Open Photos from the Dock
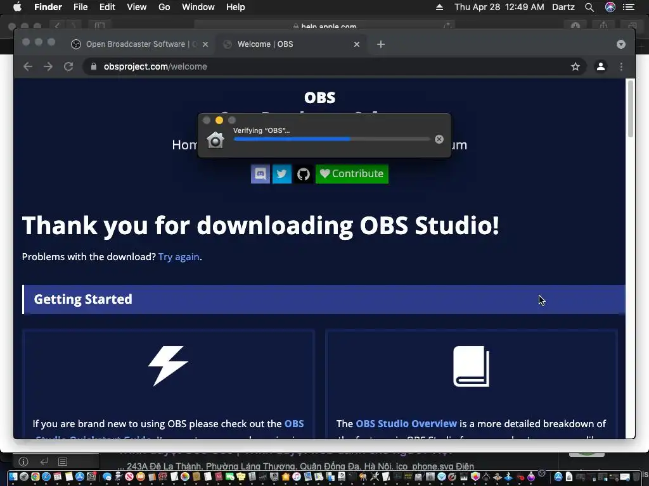Viewport: 649px width, 486px height. (184, 477)
